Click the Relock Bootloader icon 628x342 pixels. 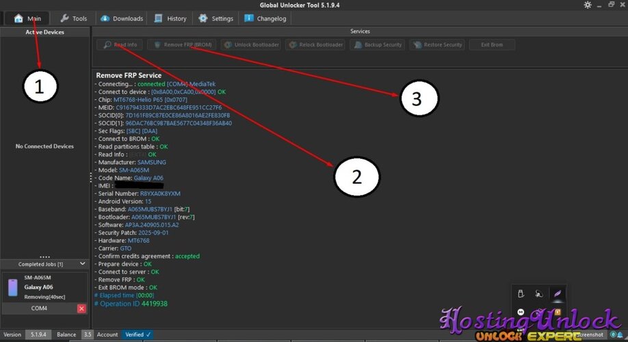[293, 45]
